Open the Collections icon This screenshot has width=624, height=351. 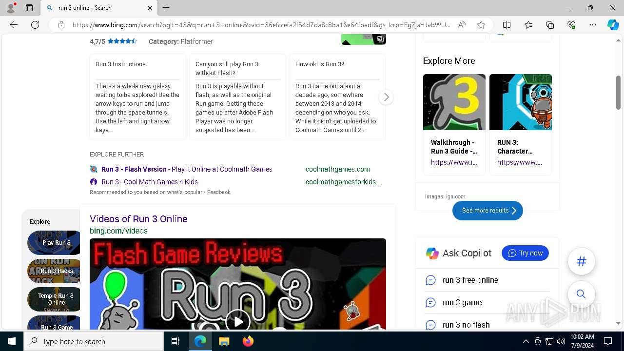[550, 25]
